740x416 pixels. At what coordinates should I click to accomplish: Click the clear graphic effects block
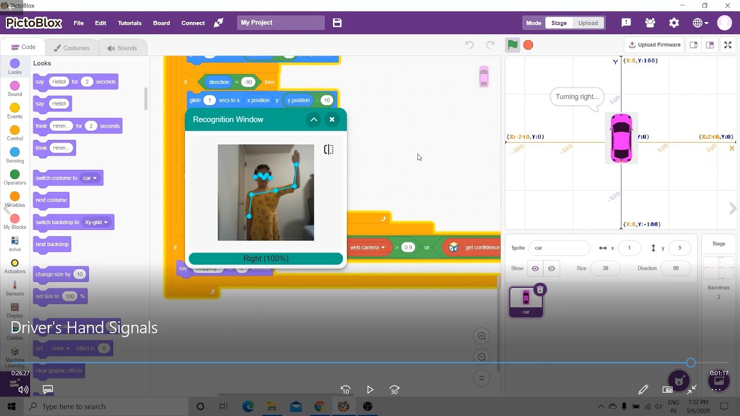(x=59, y=371)
